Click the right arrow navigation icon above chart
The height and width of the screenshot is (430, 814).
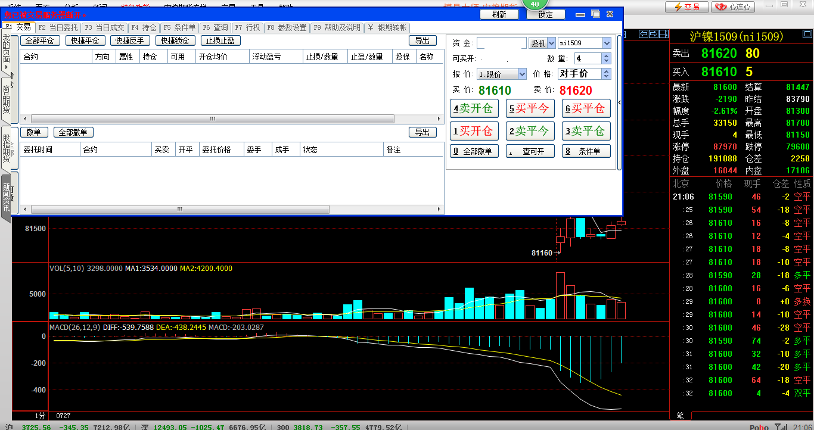point(654,34)
